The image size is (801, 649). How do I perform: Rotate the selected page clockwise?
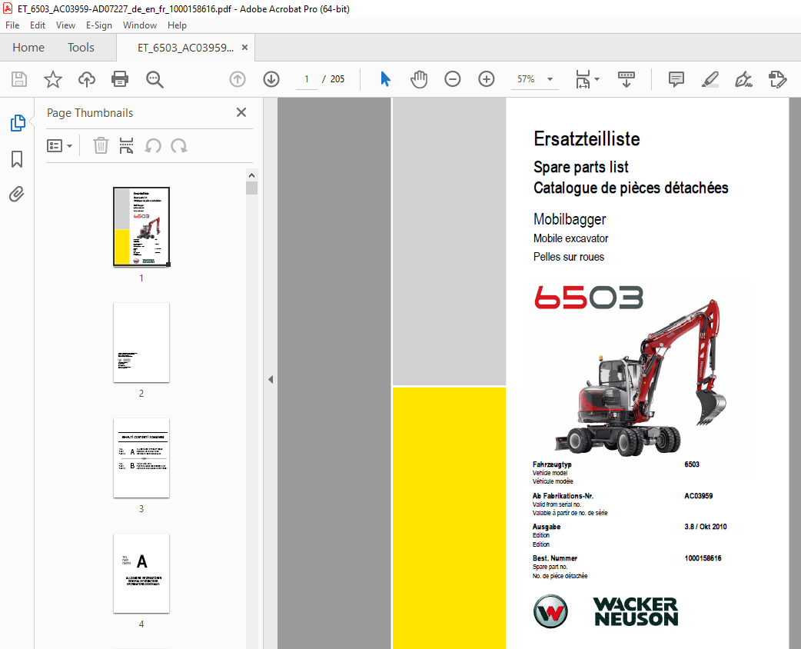[180, 145]
